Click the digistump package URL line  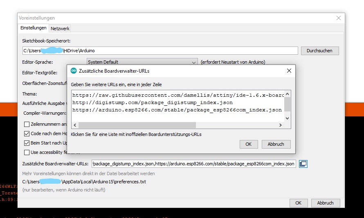(x=153, y=102)
